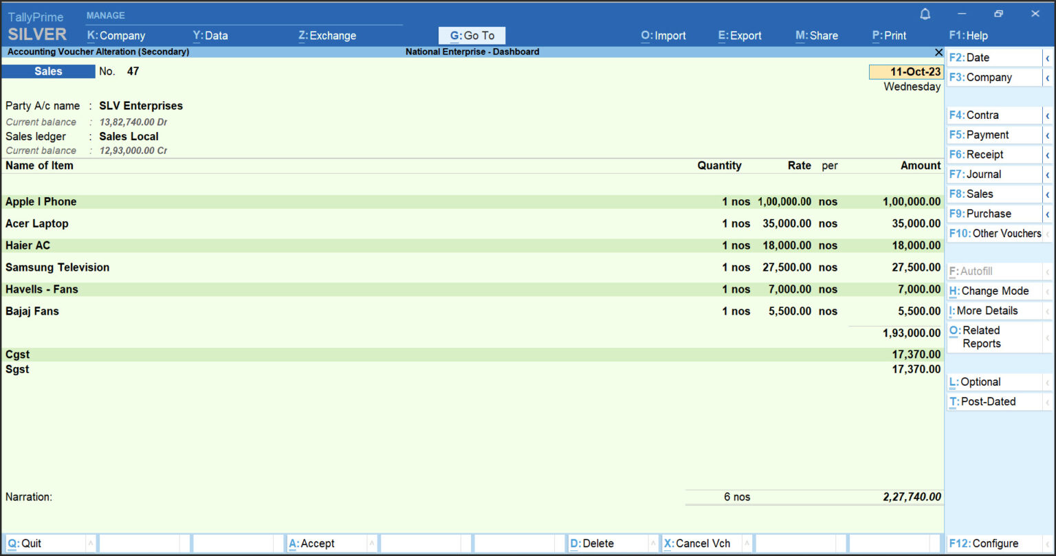The height and width of the screenshot is (556, 1056).
Task: Select the Apple I Phone item row
Action: 41,202
